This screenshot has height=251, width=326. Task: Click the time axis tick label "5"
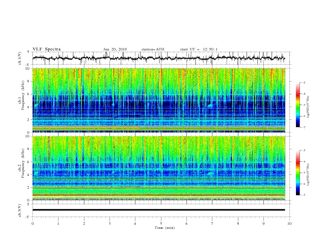click(x=161, y=224)
